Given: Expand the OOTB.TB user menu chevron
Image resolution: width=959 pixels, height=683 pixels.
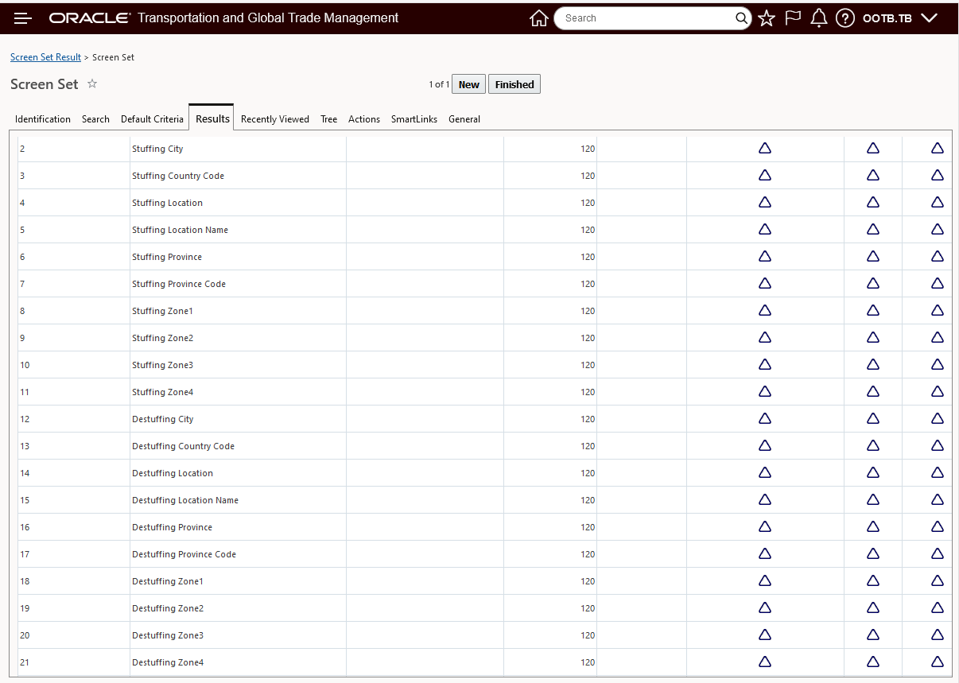Looking at the screenshot, I should [x=929, y=18].
